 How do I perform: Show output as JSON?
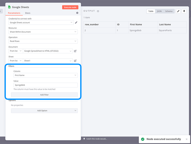(x=159, y=11)
